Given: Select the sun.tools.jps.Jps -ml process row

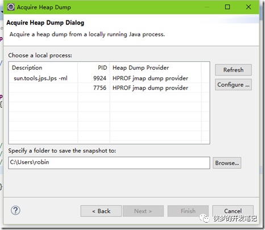Looking at the screenshot, I should (109, 78).
